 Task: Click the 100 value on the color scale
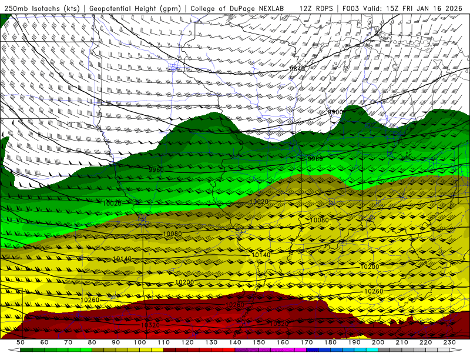[x=140, y=342]
